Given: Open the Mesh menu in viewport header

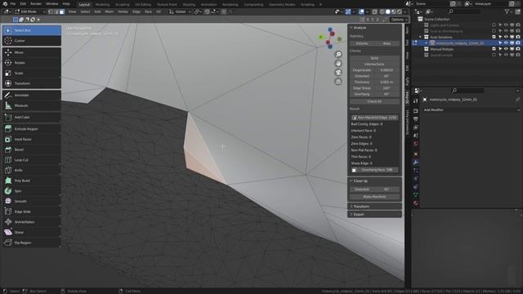Looking at the screenshot, I should 109,11.
